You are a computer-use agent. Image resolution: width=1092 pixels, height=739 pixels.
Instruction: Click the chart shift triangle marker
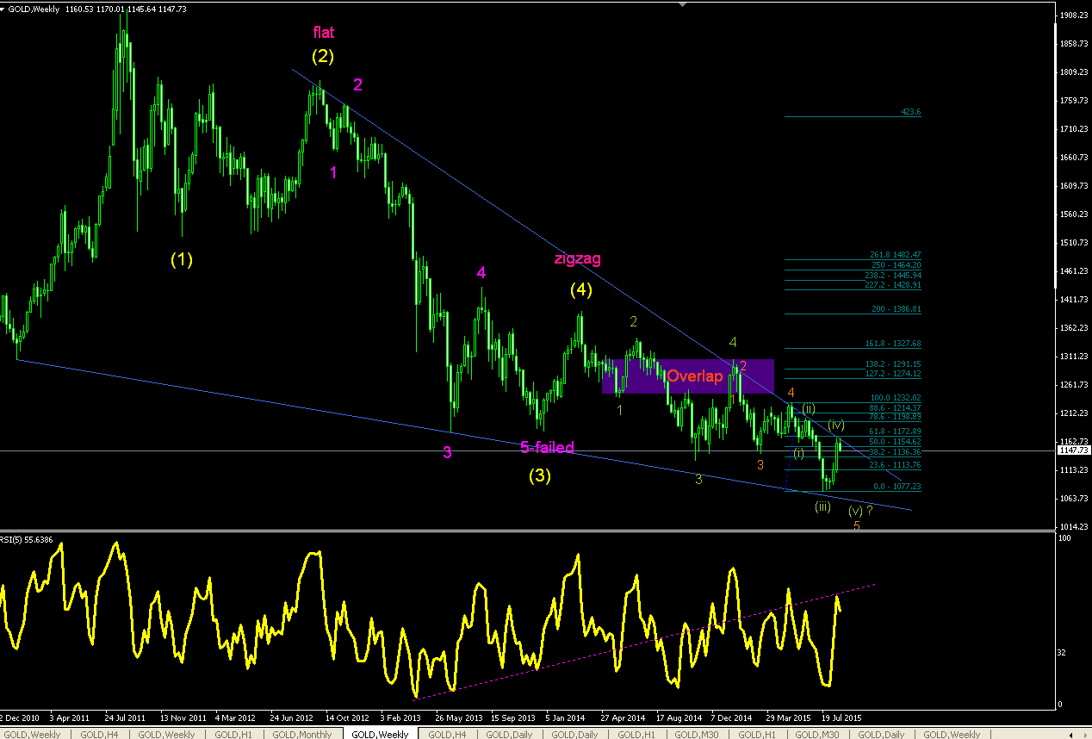point(685,4)
